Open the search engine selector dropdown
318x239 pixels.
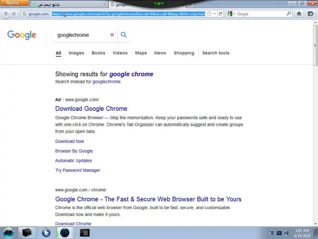pyautogui.click(x=231, y=14)
